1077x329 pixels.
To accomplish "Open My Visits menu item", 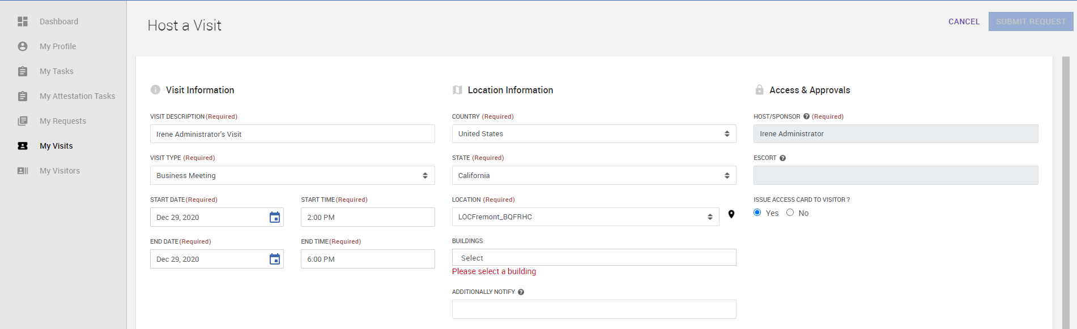I will [56, 146].
